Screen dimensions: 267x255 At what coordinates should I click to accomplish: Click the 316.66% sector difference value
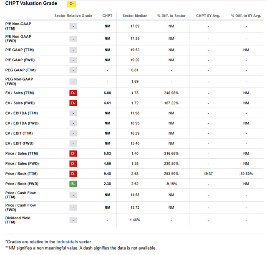pyautogui.click(x=171, y=153)
